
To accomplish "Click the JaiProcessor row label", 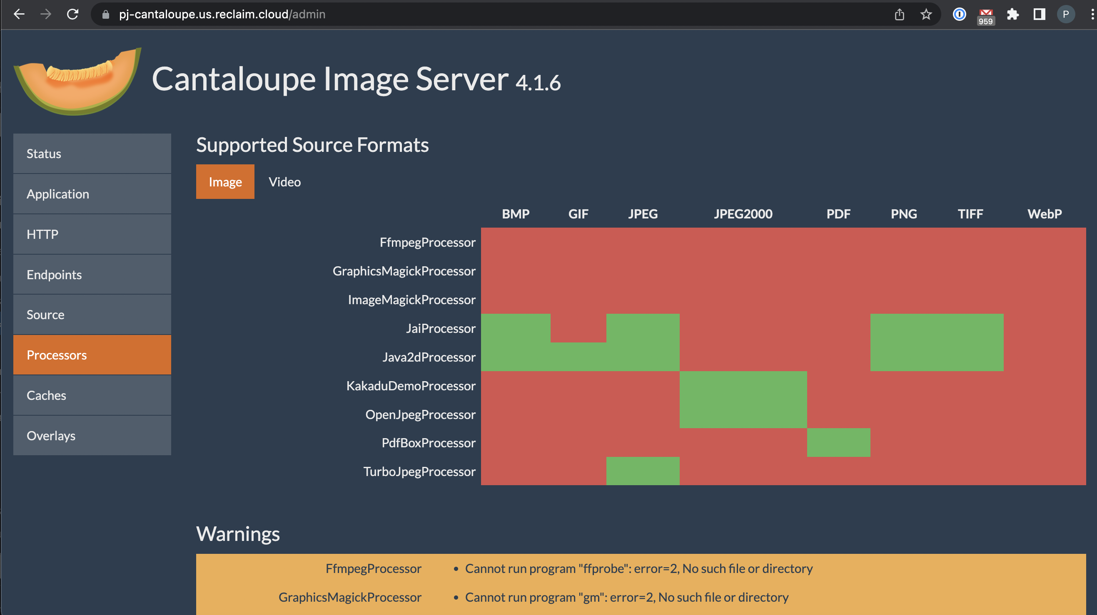I will click(x=440, y=328).
